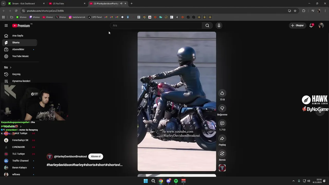
Task: Open the YouTube guide hamburger menu
Action: click(x=6, y=25)
